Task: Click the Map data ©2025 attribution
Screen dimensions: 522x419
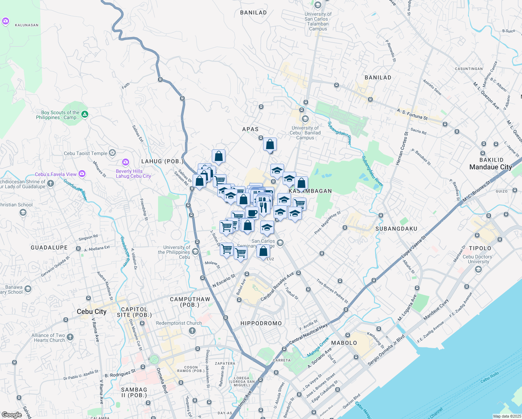Action: tap(507, 416)
